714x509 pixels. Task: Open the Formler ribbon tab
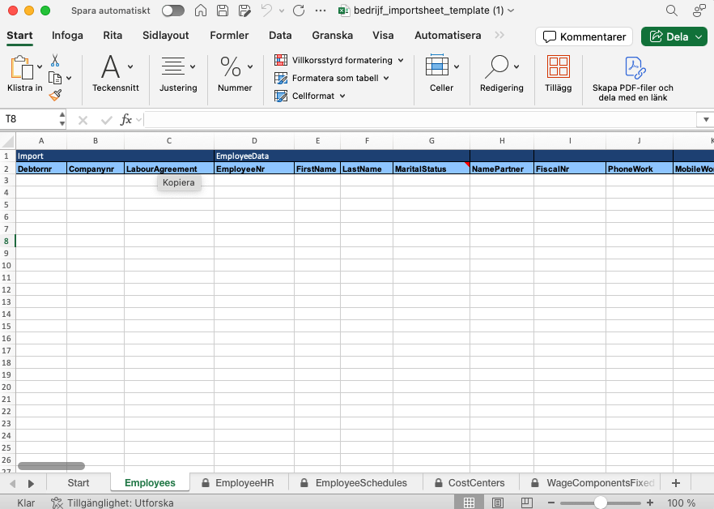point(229,36)
